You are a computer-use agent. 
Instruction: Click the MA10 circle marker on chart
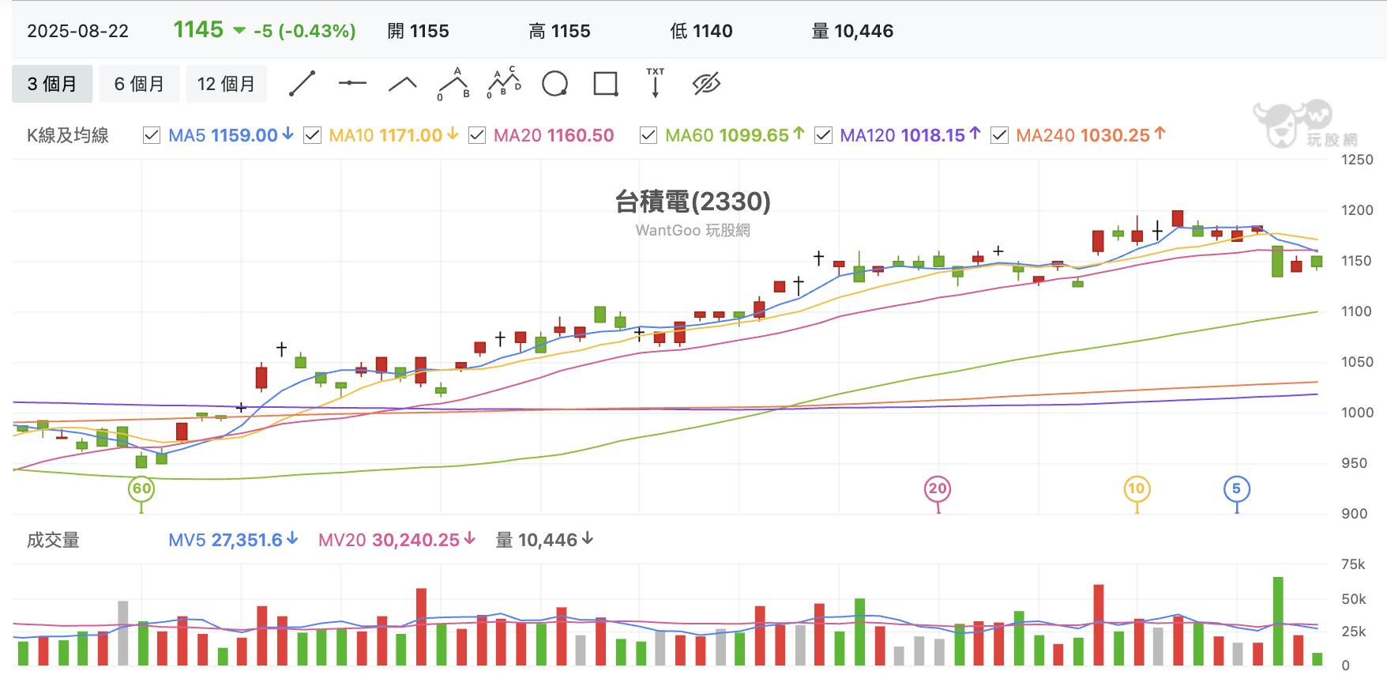point(1137,488)
